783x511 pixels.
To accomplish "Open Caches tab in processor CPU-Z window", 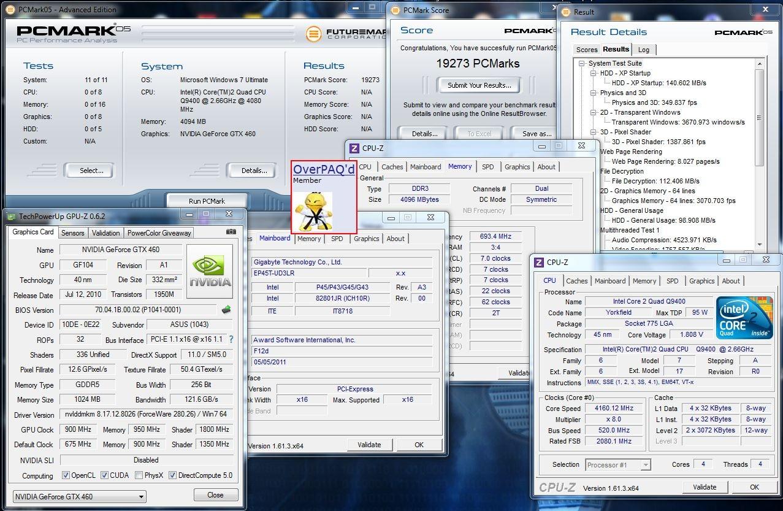I will [x=576, y=281].
